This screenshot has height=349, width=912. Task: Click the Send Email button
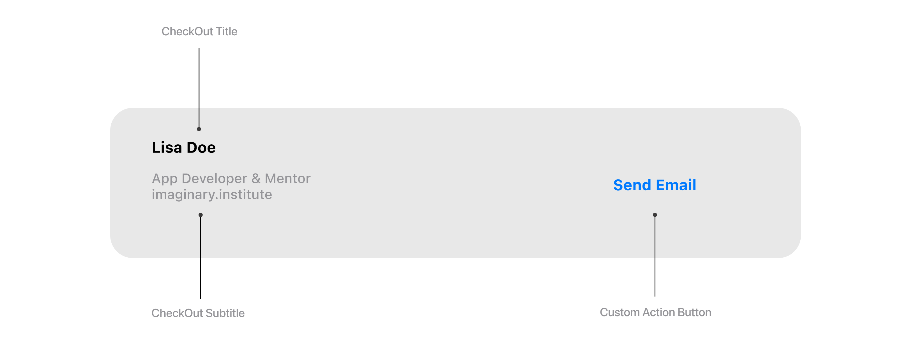655,185
